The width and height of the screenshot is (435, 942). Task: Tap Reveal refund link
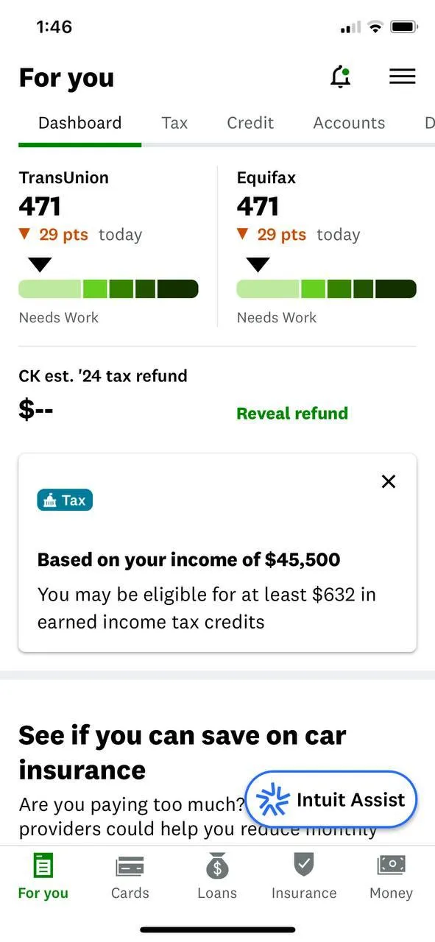coord(292,414)
